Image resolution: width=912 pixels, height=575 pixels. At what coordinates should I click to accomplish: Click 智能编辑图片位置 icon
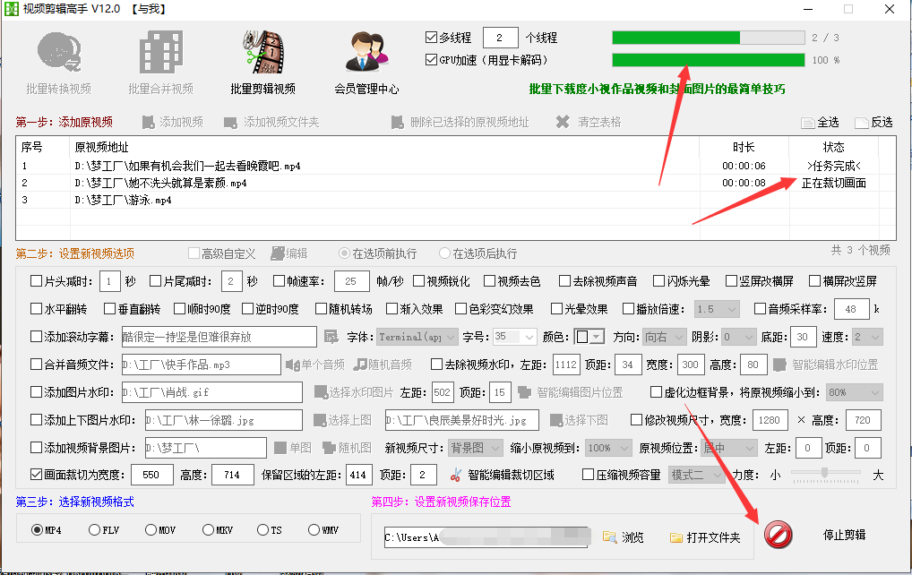pyautogui.click(x=525, y=392)
